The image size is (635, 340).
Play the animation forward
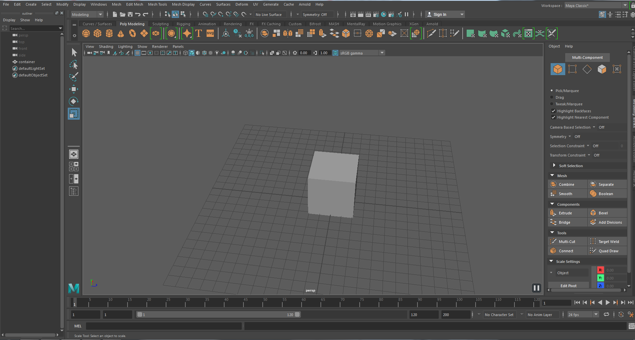point(607,302)
